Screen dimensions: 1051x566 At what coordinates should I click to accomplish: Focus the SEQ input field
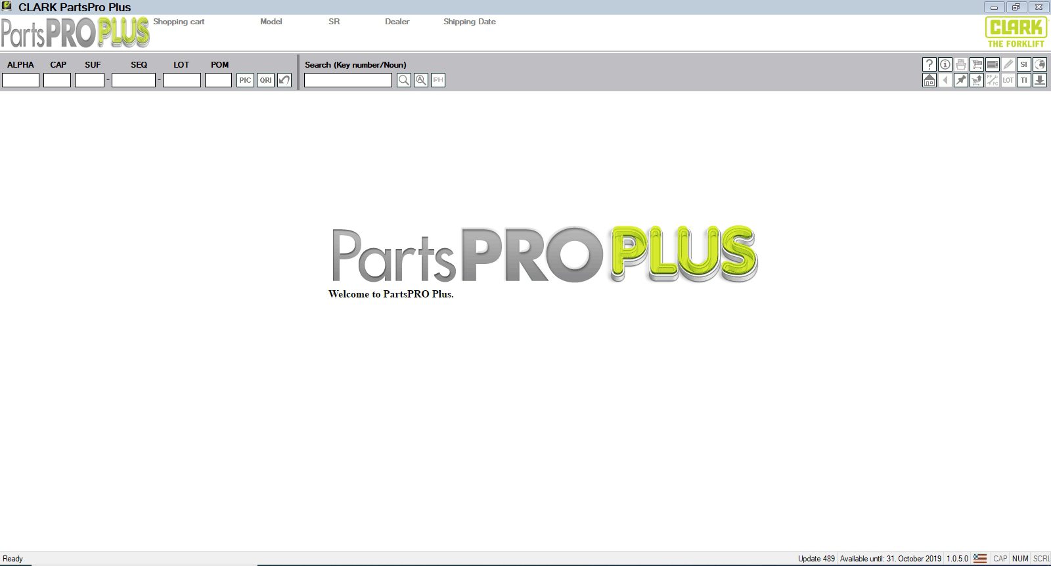click(x=133, y=80)
